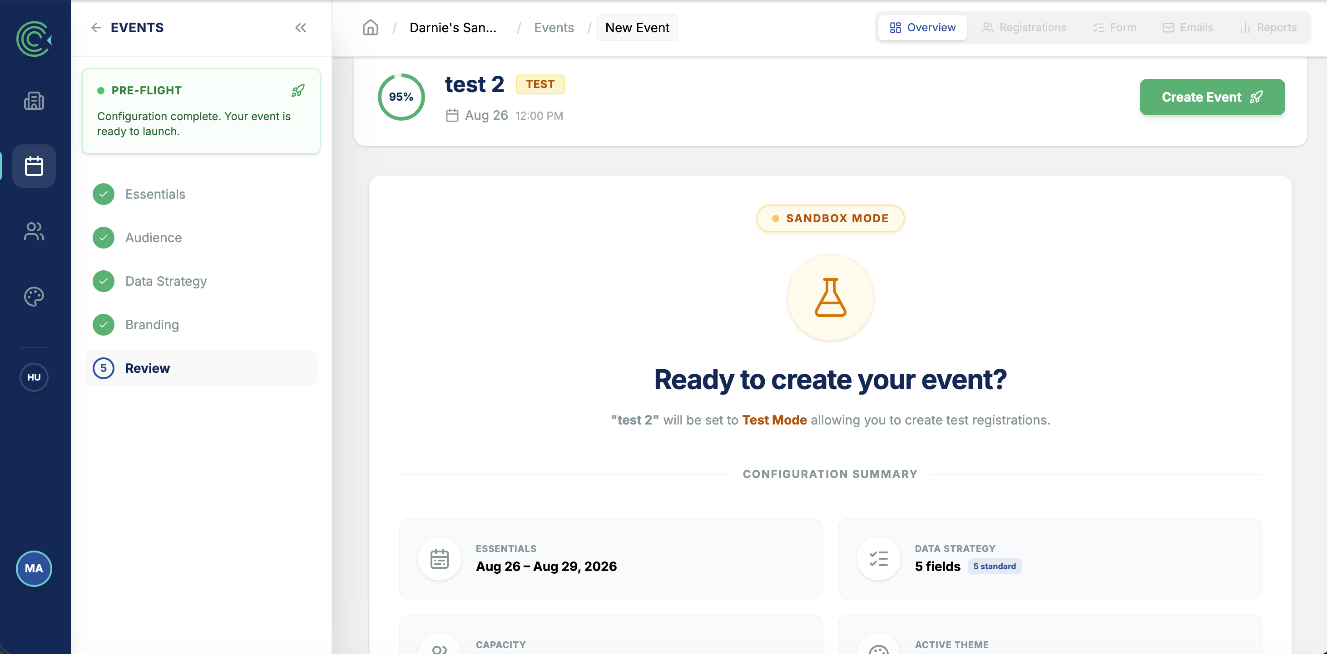Viewport: 1327px width, 654px height.
Task: Click the Create Event button
Action: [x=1212, y=97]
